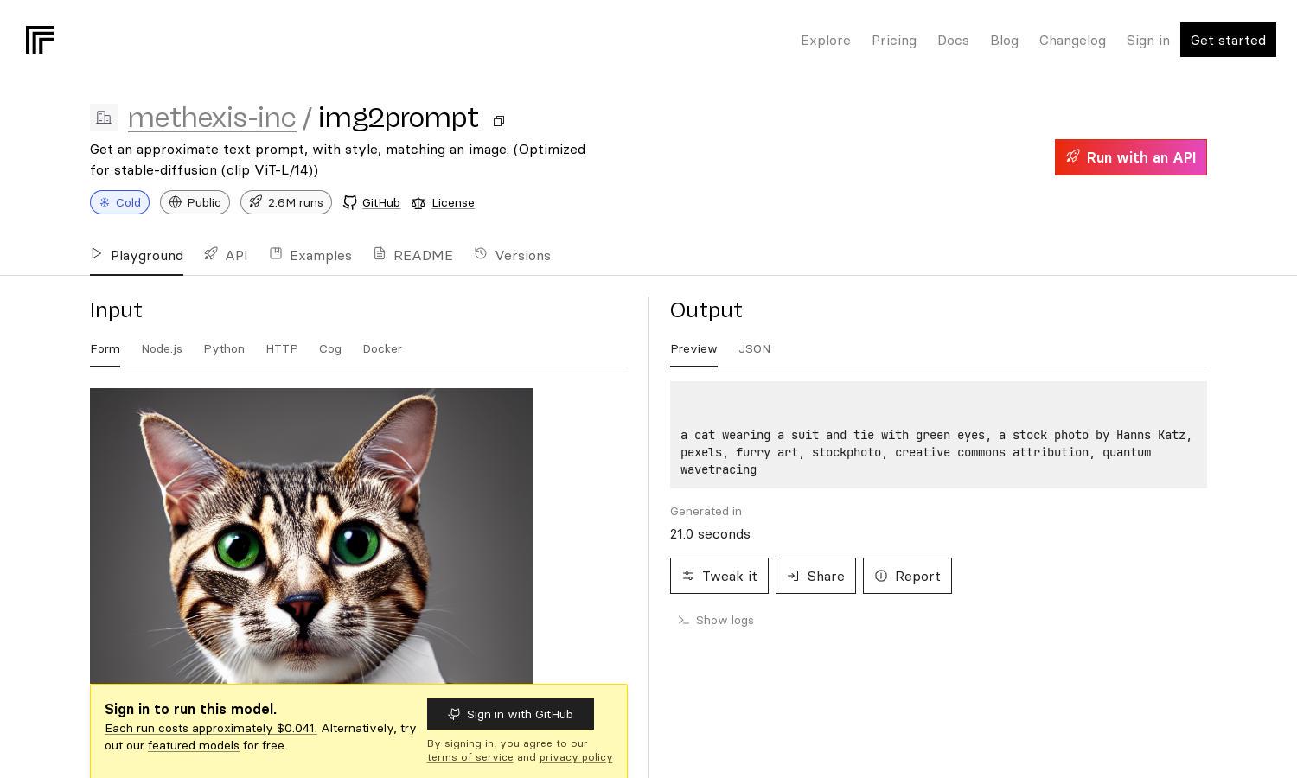This screenshot has height=778, width=1297.
Task: Visit the Blog
Action: click(1004, 41)
